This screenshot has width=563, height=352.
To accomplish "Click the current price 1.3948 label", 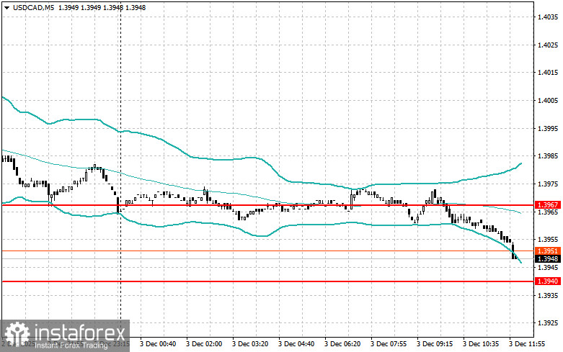I will 548,259.
